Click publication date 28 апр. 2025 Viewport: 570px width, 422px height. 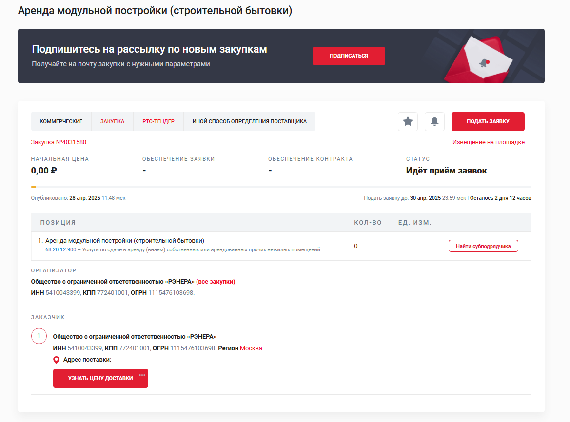85,198
